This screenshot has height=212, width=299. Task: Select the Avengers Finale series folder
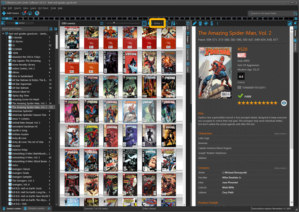pyautogui.click(x=21, y=173)
